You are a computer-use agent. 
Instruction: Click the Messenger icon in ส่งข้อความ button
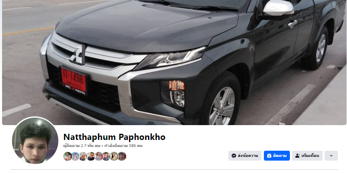(x=234, y=156)
